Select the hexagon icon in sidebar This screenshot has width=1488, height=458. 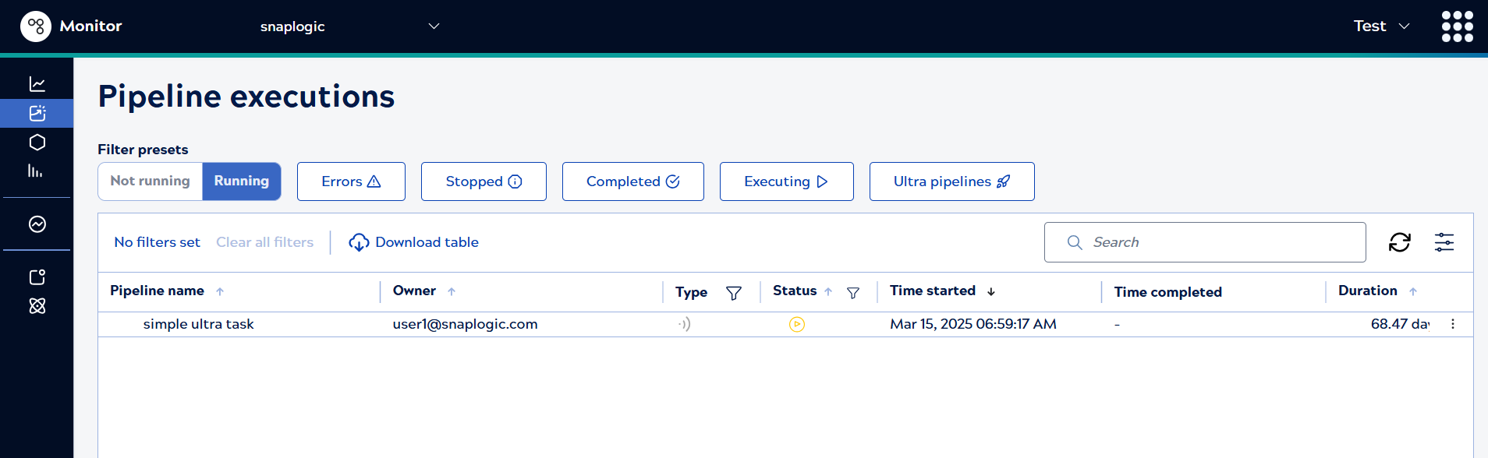tap(37, 143)
